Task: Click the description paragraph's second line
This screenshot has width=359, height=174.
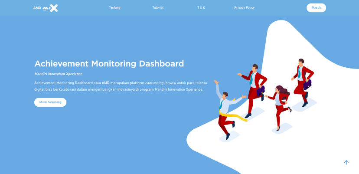Action: 118,90
